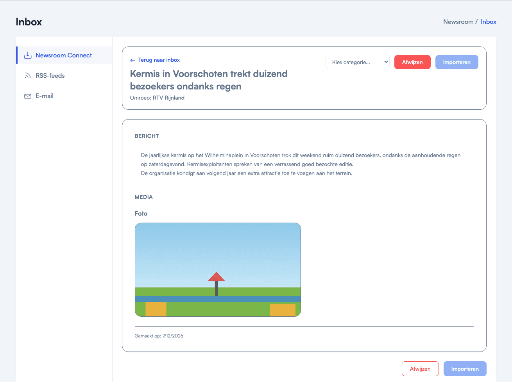The image size is (512, 382).
Task: Click the Newsroom breadcrumb
Action: [x=458, y=22]
